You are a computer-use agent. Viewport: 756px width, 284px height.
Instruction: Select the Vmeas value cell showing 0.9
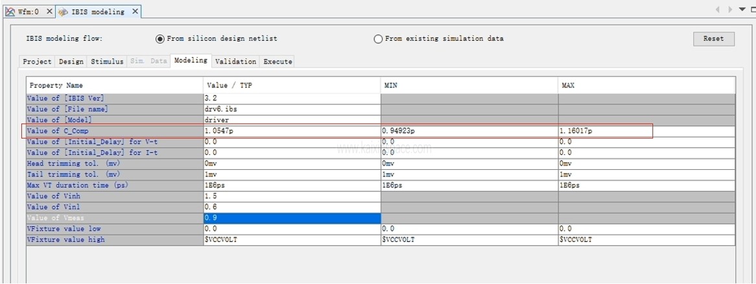(x=291, y=219)
